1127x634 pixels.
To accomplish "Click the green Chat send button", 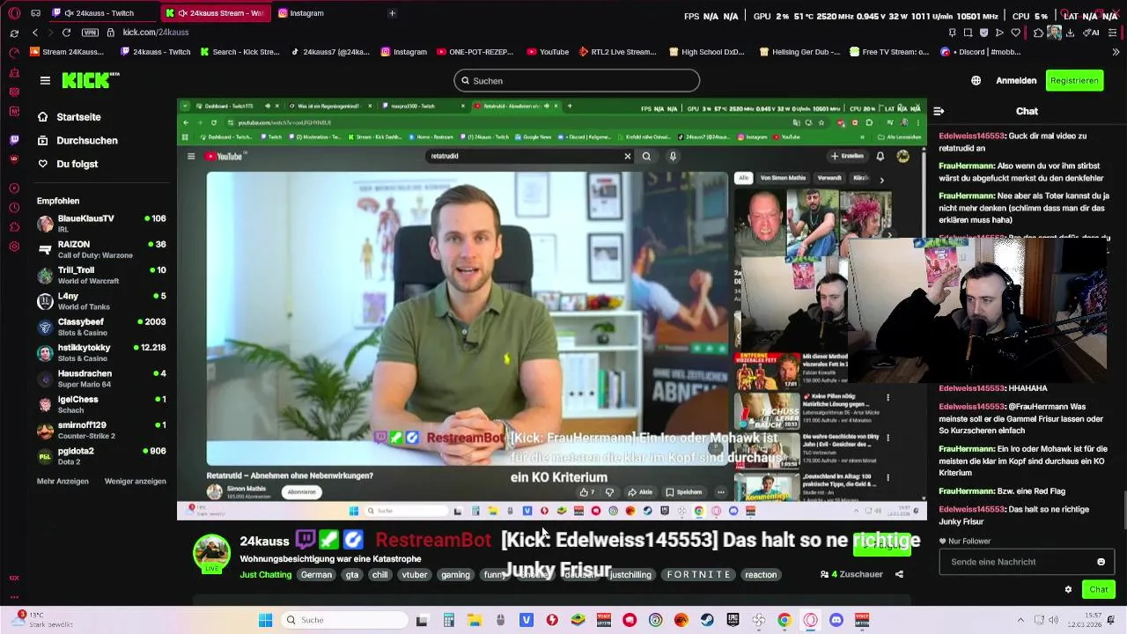I will tap(1099, 590).
